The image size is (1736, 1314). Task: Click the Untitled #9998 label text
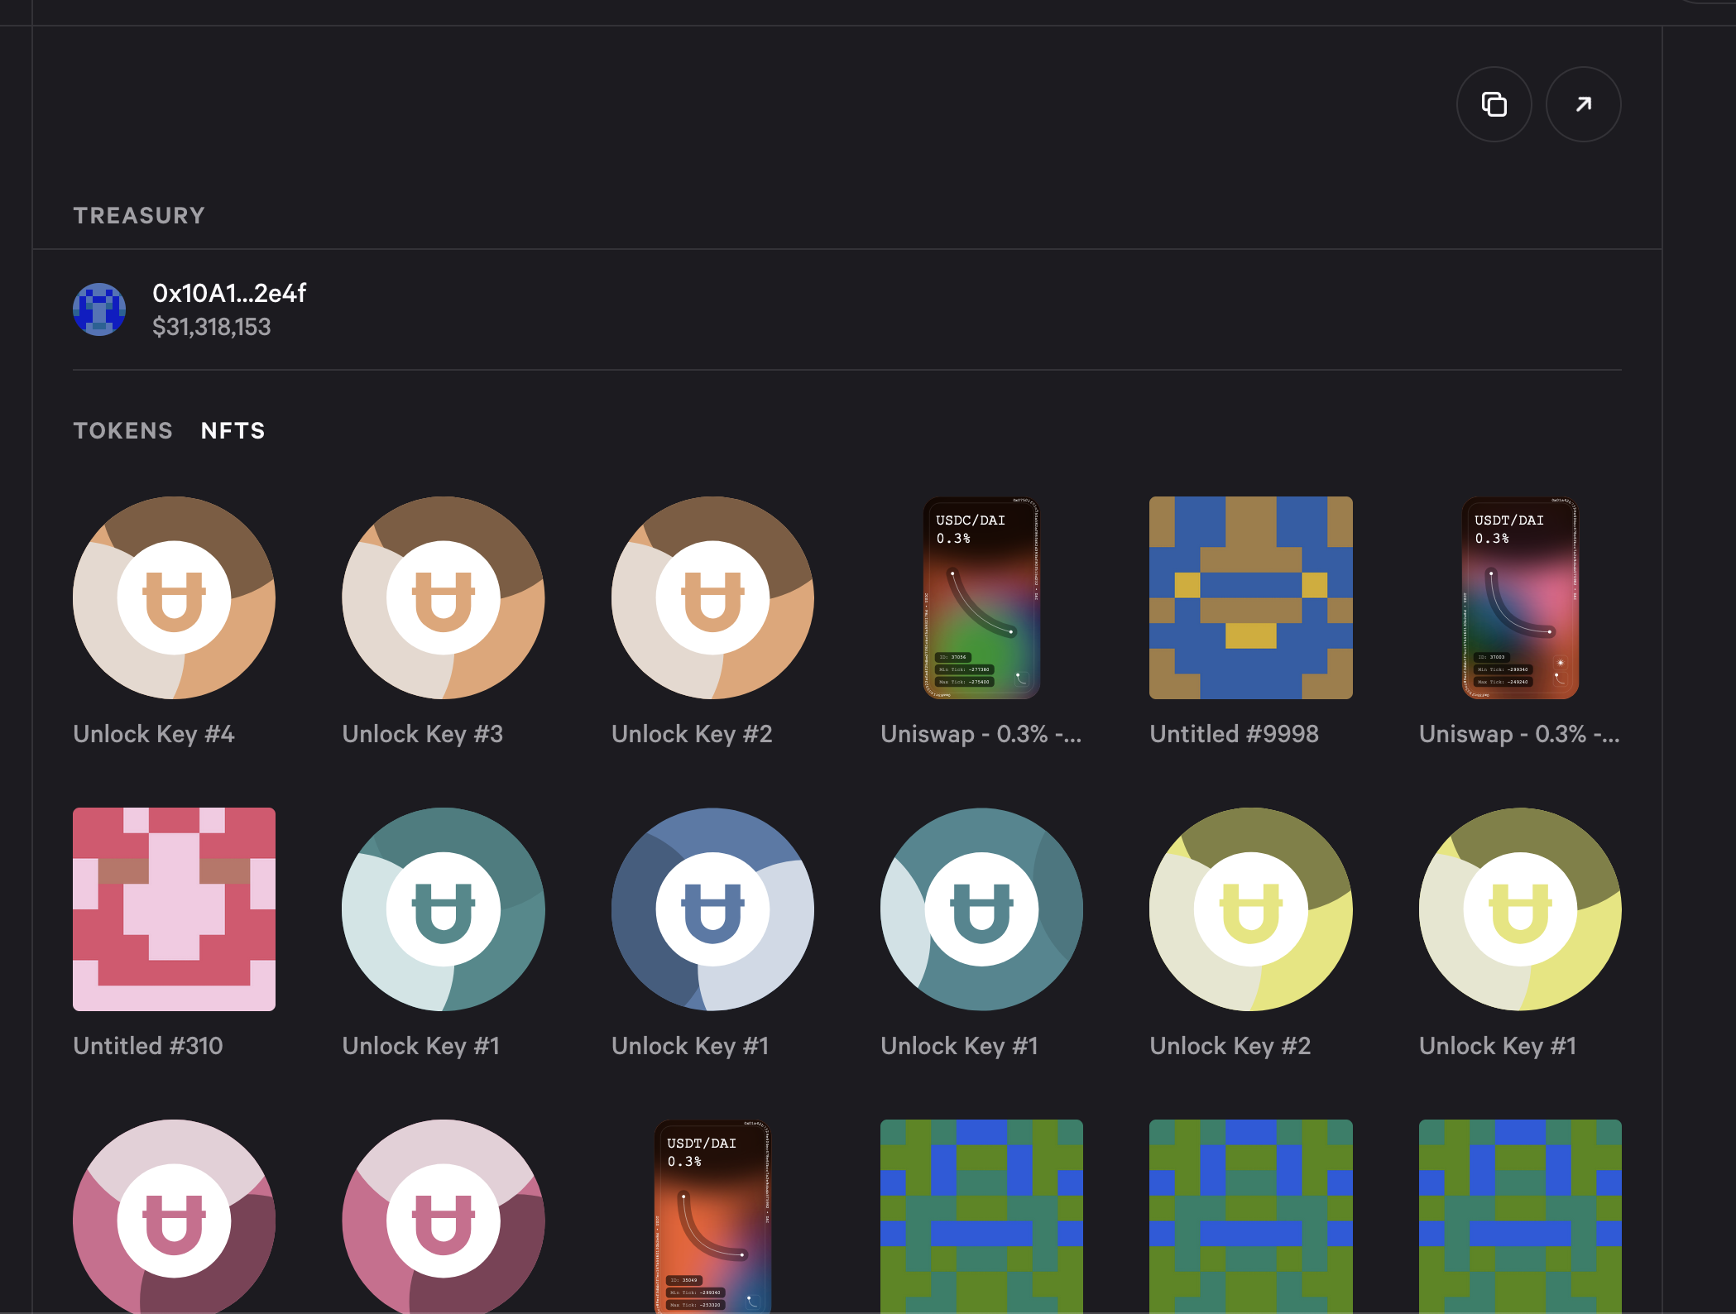click(x=1234, y=734)
